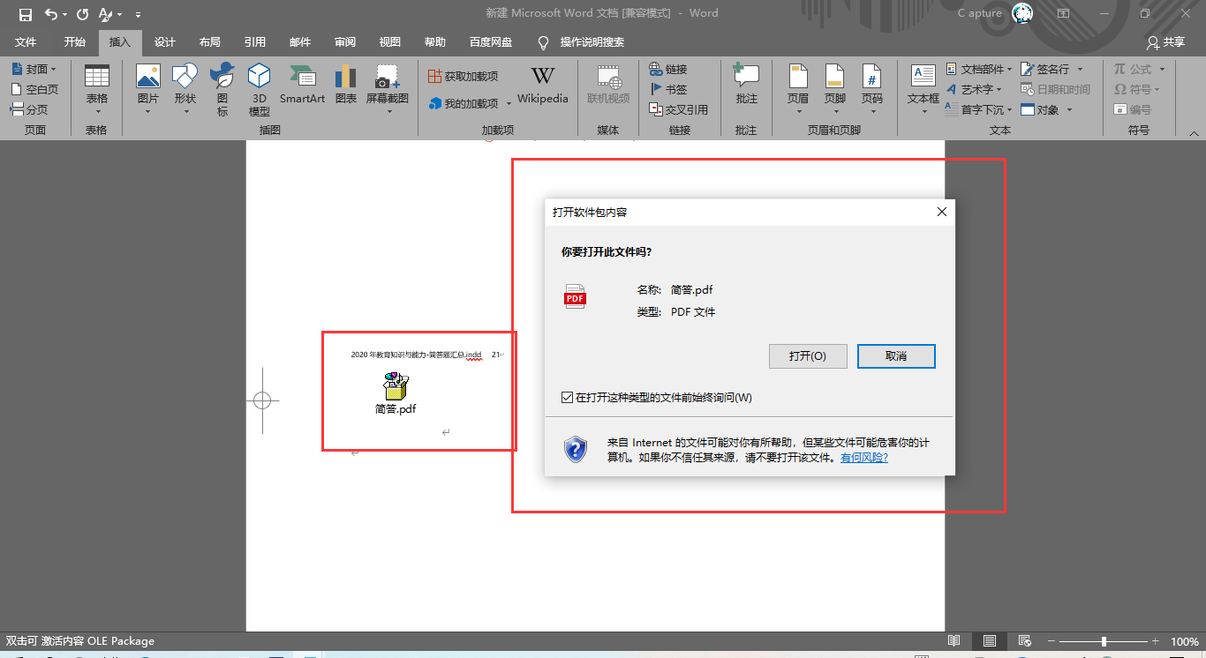
Task: Insert a 3D 模型
Action: (x=260, y=90)
